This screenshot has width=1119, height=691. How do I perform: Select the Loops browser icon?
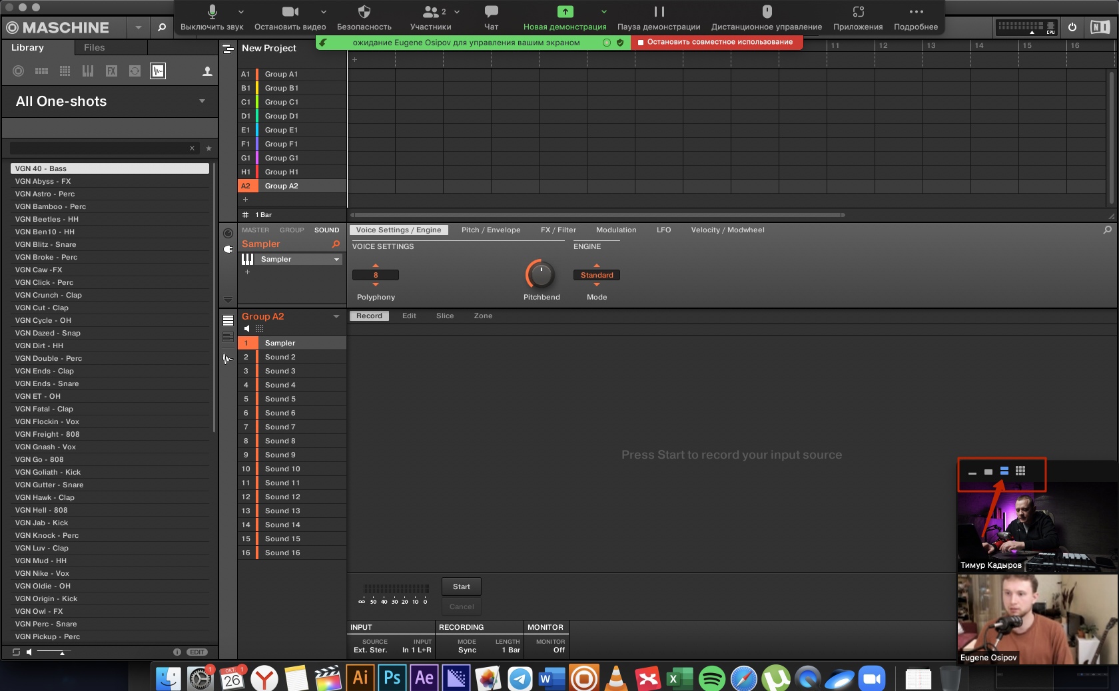[135, 71]
